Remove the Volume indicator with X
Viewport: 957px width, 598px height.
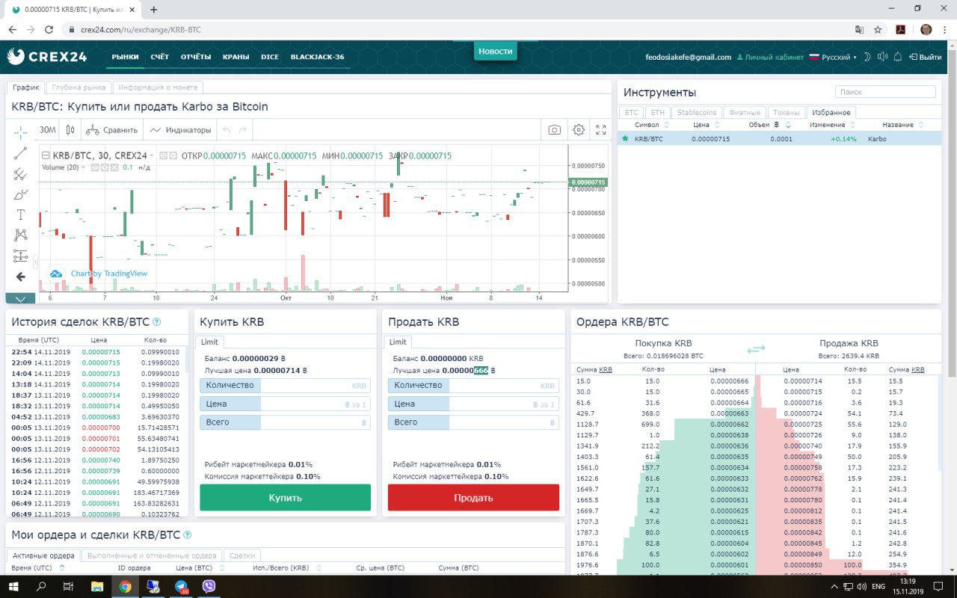(115, 167)
